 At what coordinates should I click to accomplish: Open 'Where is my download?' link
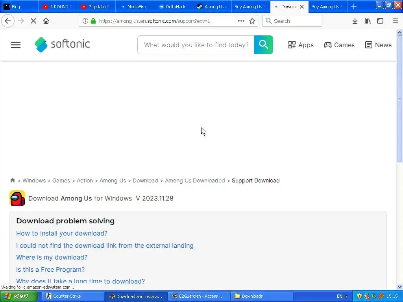tap(52, 257)
